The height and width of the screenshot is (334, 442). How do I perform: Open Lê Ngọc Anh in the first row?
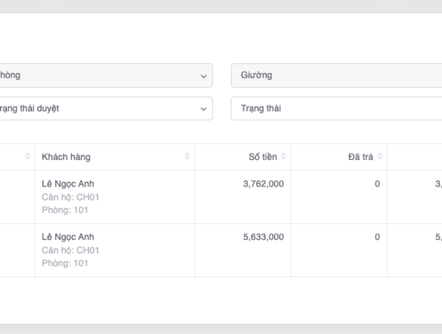68,184
